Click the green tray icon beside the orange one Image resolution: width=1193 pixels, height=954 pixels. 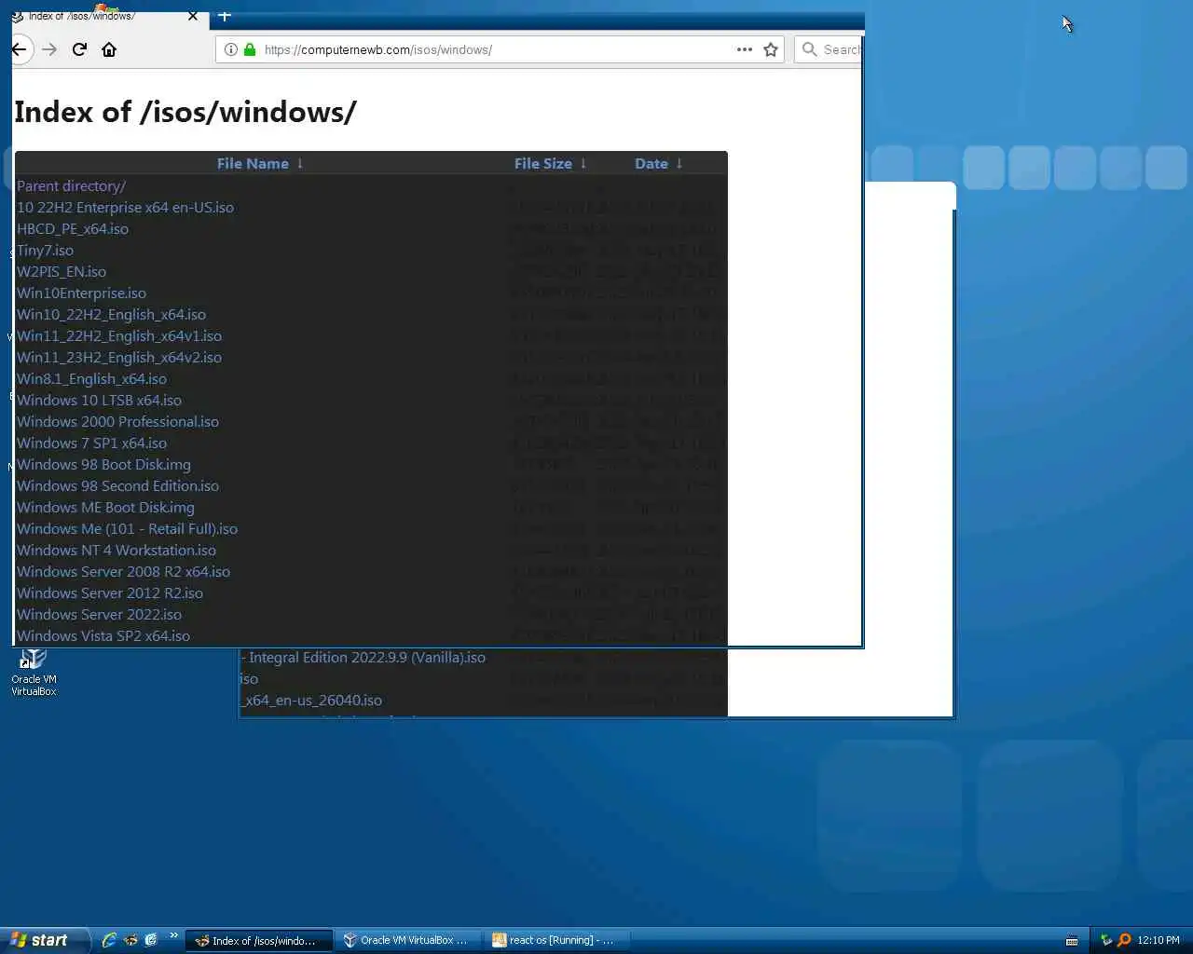[x=1106, y=941]
